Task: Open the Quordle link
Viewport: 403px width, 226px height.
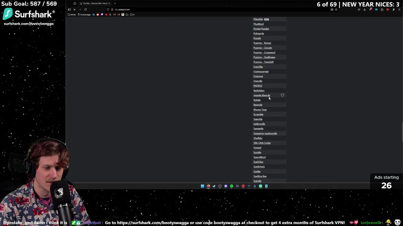Action: tap(258, 81)
